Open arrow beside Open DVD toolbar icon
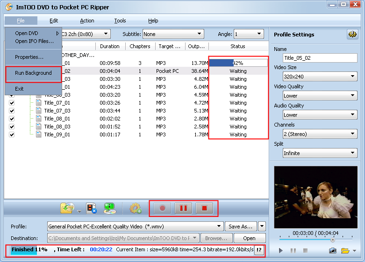The width and height of the screenshot is (365, 262). tap(79, 211)
